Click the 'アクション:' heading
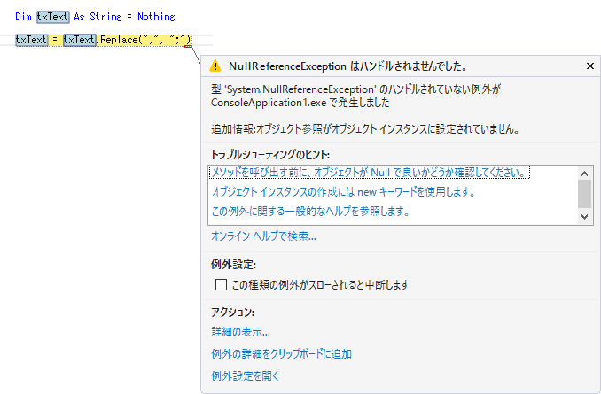 232,313
